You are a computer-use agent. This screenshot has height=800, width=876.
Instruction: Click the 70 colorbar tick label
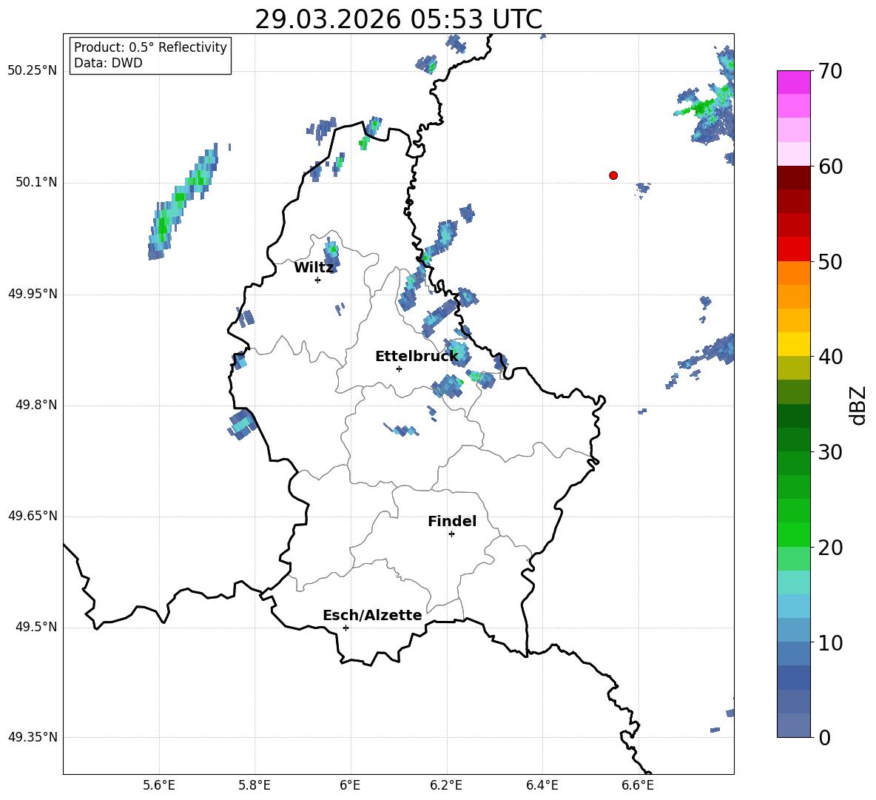click(830, 71)
